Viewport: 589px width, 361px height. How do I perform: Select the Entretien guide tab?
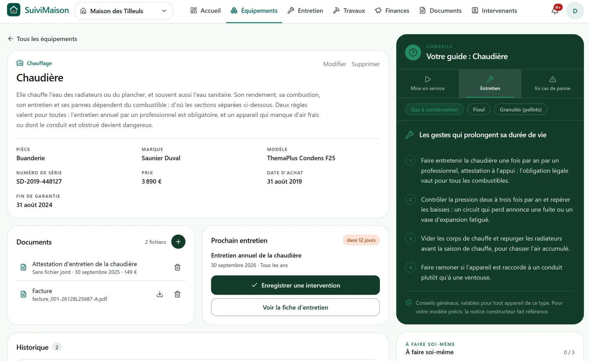coord(490,83)
